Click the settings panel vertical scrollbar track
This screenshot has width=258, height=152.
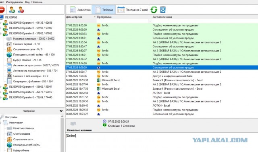coord(62,135)
